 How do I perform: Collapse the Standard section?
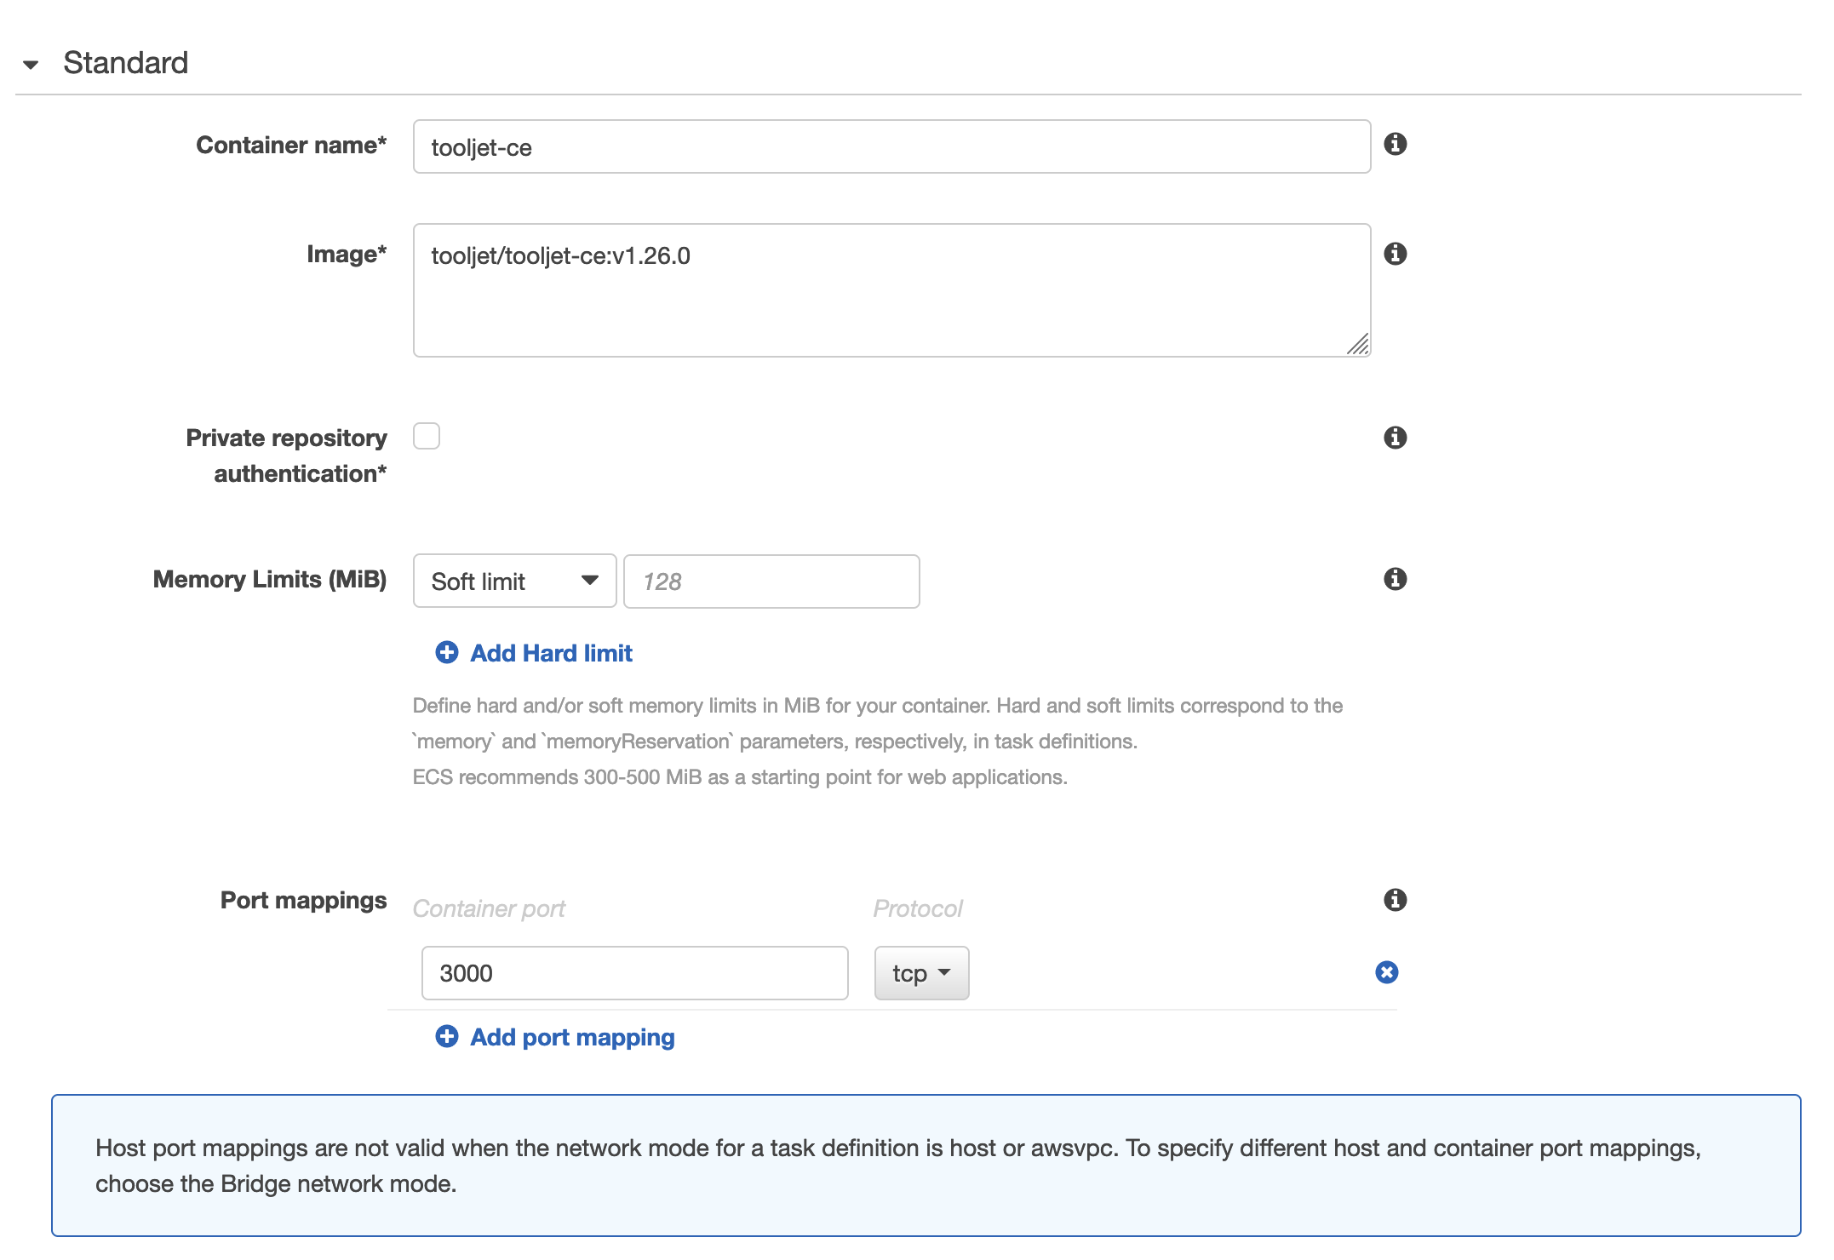point(32,64)
